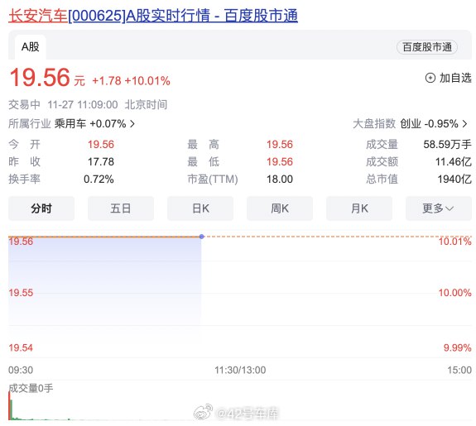This screenshot has width=476, height=426.
Task: Click 成交量 value 58.59万手
Action: (448, 145)
